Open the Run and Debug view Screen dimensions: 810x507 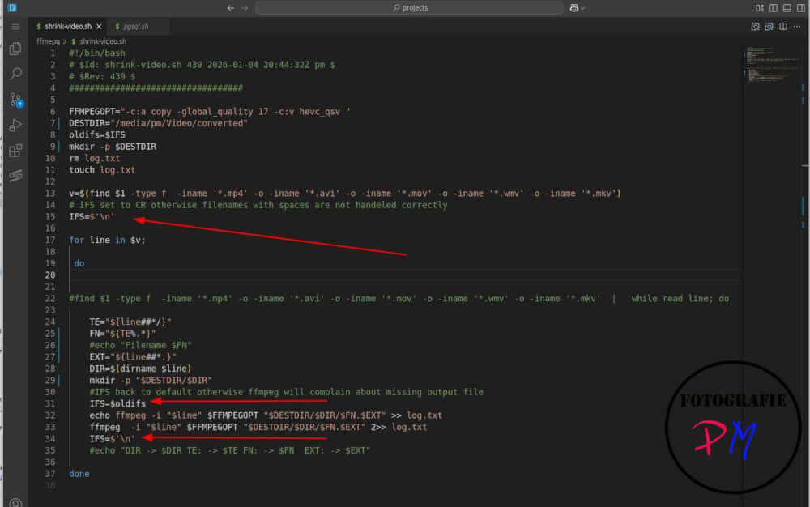click(x=13, y=126)
